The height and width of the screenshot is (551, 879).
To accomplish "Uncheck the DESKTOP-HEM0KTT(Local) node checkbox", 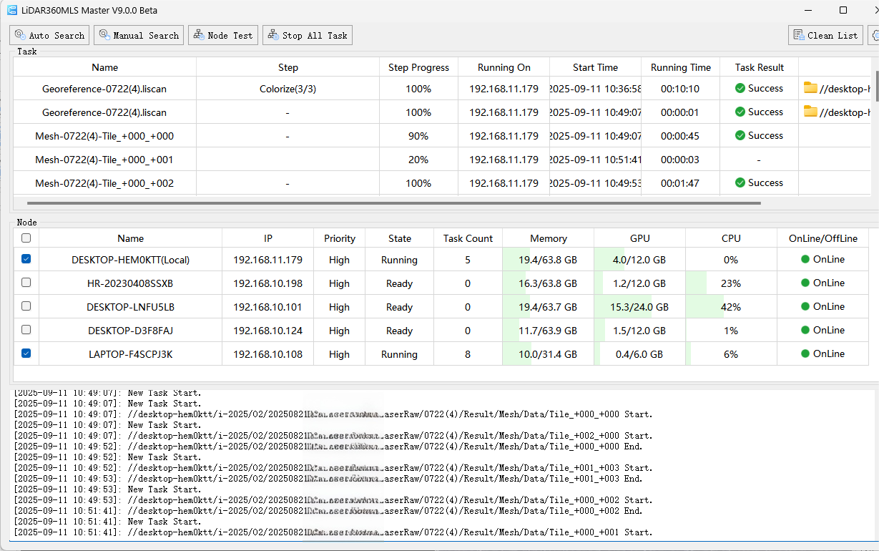I will (26, 260).
